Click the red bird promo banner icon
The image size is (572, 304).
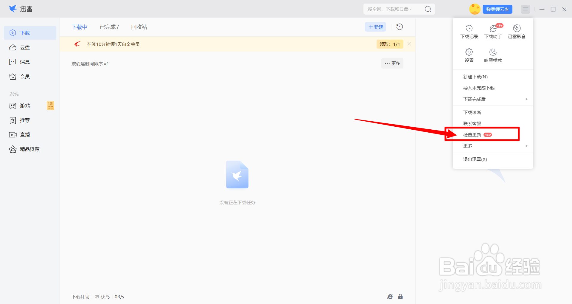coord(77,44)
